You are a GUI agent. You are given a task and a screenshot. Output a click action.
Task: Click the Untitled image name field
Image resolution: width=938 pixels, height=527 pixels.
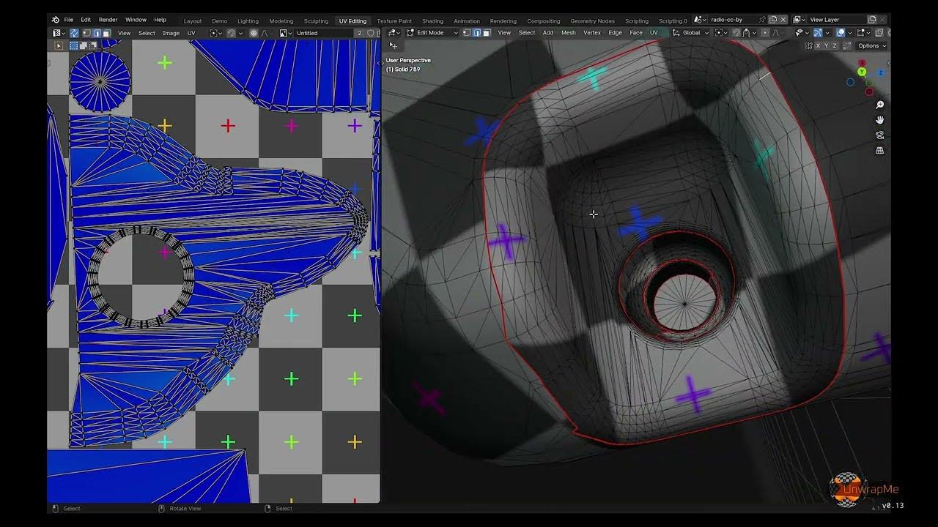pos(323,33)
